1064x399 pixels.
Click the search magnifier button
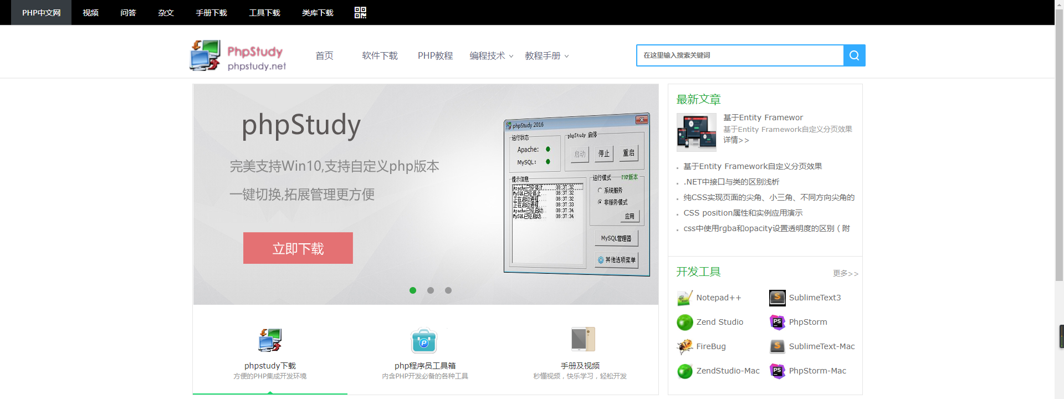(854, 55)
